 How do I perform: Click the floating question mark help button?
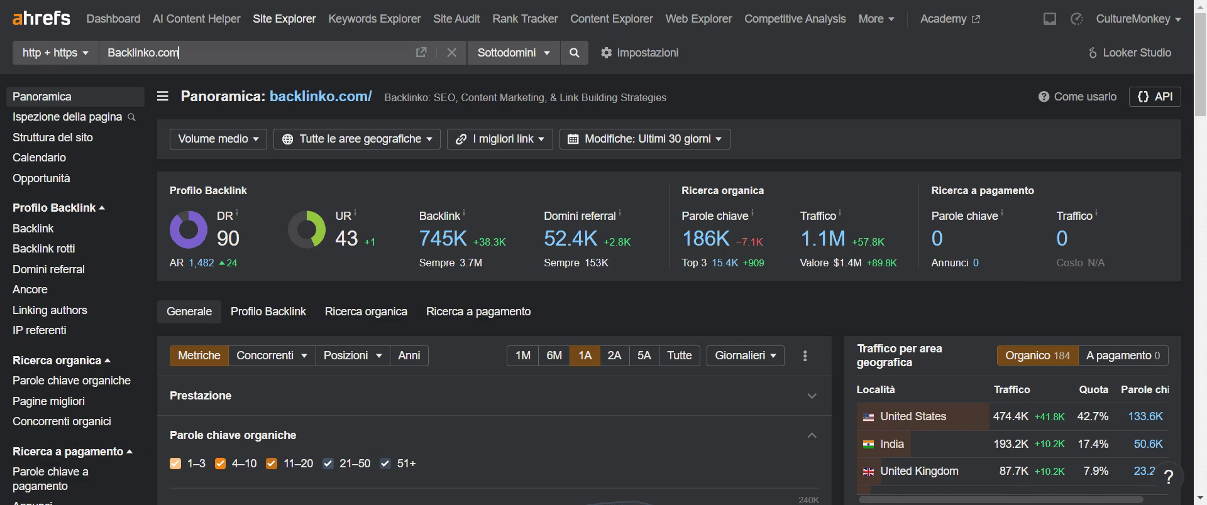click(x=1168, y=477)
